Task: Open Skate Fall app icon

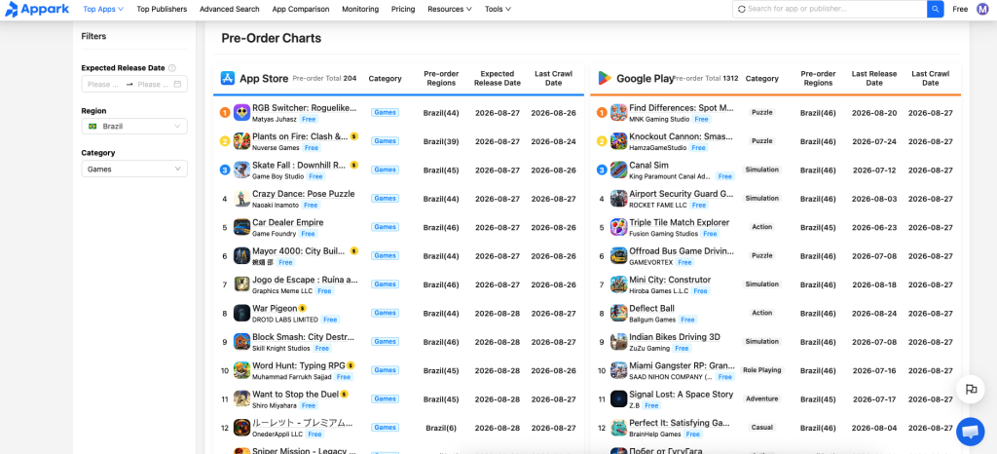Action: [x=241, y=170]
